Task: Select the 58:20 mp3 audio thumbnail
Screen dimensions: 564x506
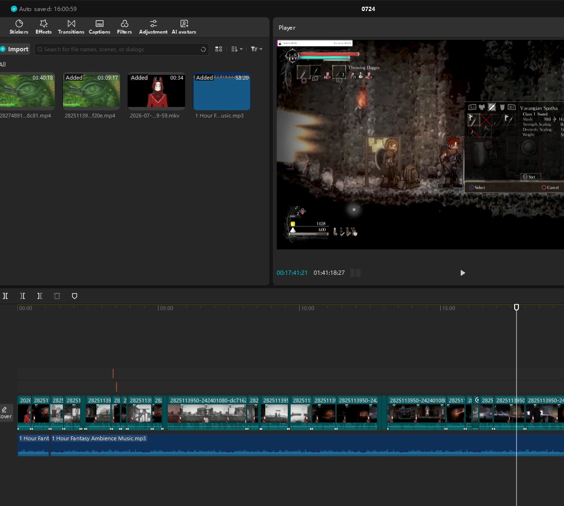Action: click(x=222, y=92)
